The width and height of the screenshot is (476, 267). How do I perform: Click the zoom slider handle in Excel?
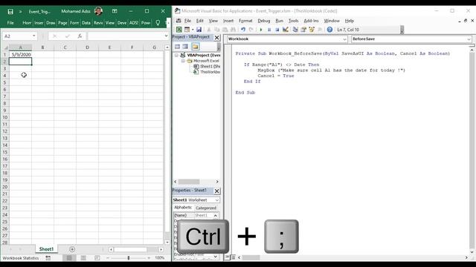pyautogui.click(x=129, y=258)
